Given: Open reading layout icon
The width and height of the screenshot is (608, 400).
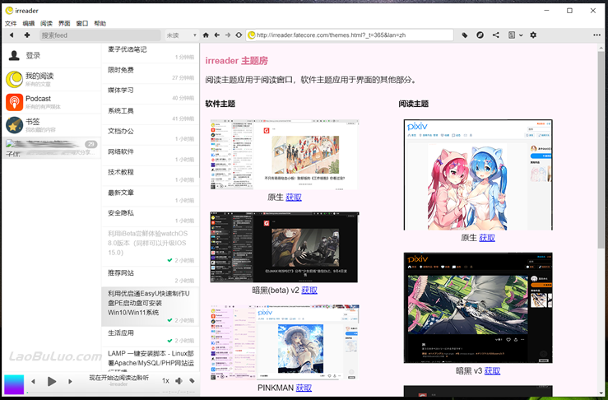Looking at the screenshot, I should click(512, 35).
